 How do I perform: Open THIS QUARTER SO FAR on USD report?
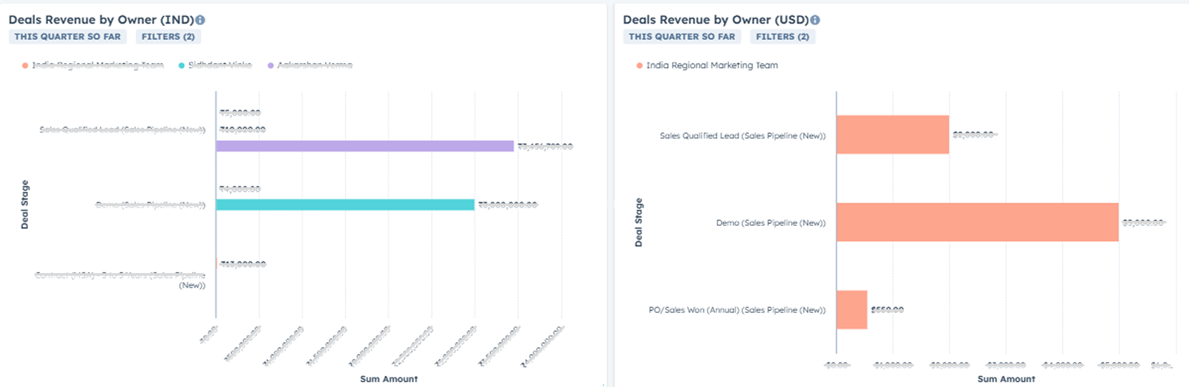pyautogui.click(x=681, y=37)
